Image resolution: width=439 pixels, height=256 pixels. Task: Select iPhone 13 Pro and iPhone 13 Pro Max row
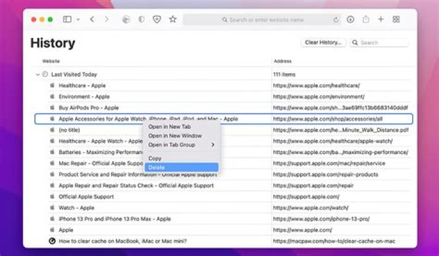tap(223, 219)
